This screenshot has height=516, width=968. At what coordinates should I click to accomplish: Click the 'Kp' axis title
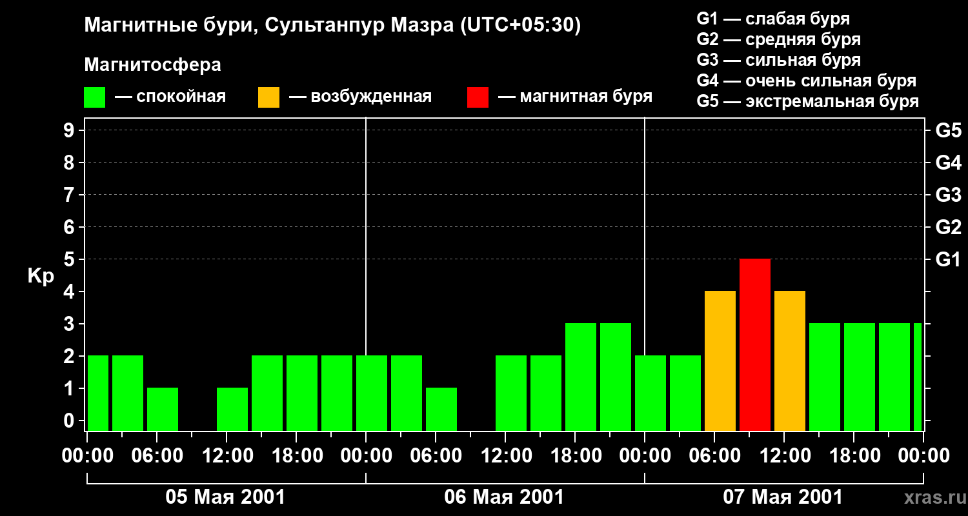coord(41,276)
